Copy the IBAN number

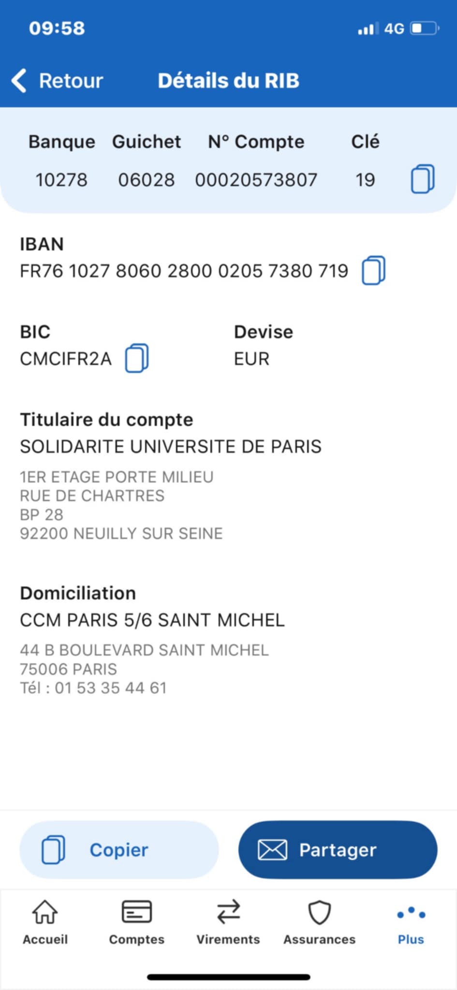coord(373,271)
